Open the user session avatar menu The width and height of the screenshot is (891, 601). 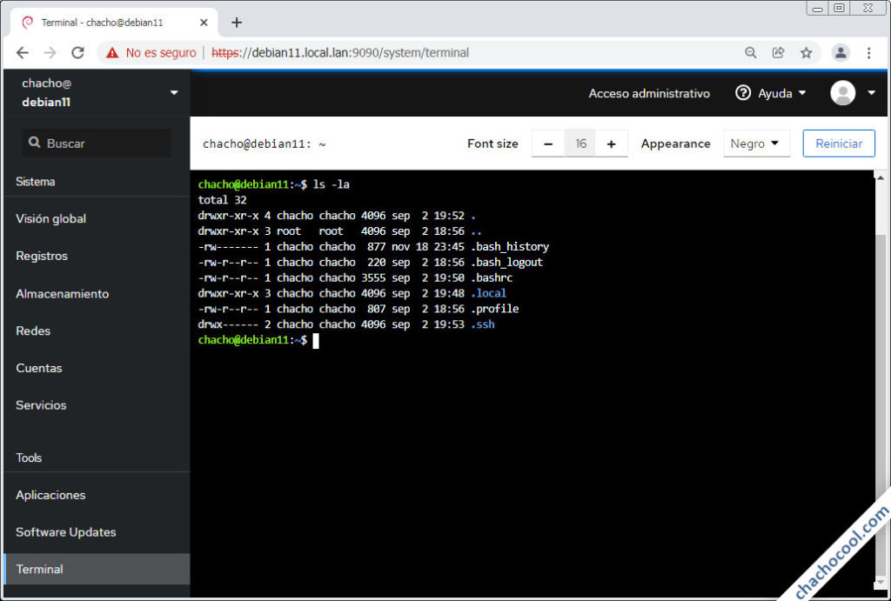[x=853, y=93]
